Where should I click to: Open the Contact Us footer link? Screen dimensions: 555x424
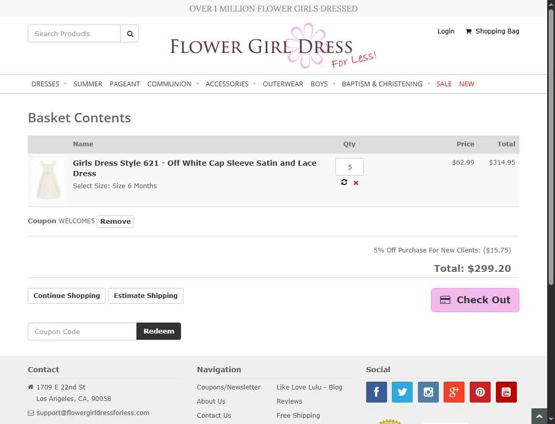[x=214, y=416]
